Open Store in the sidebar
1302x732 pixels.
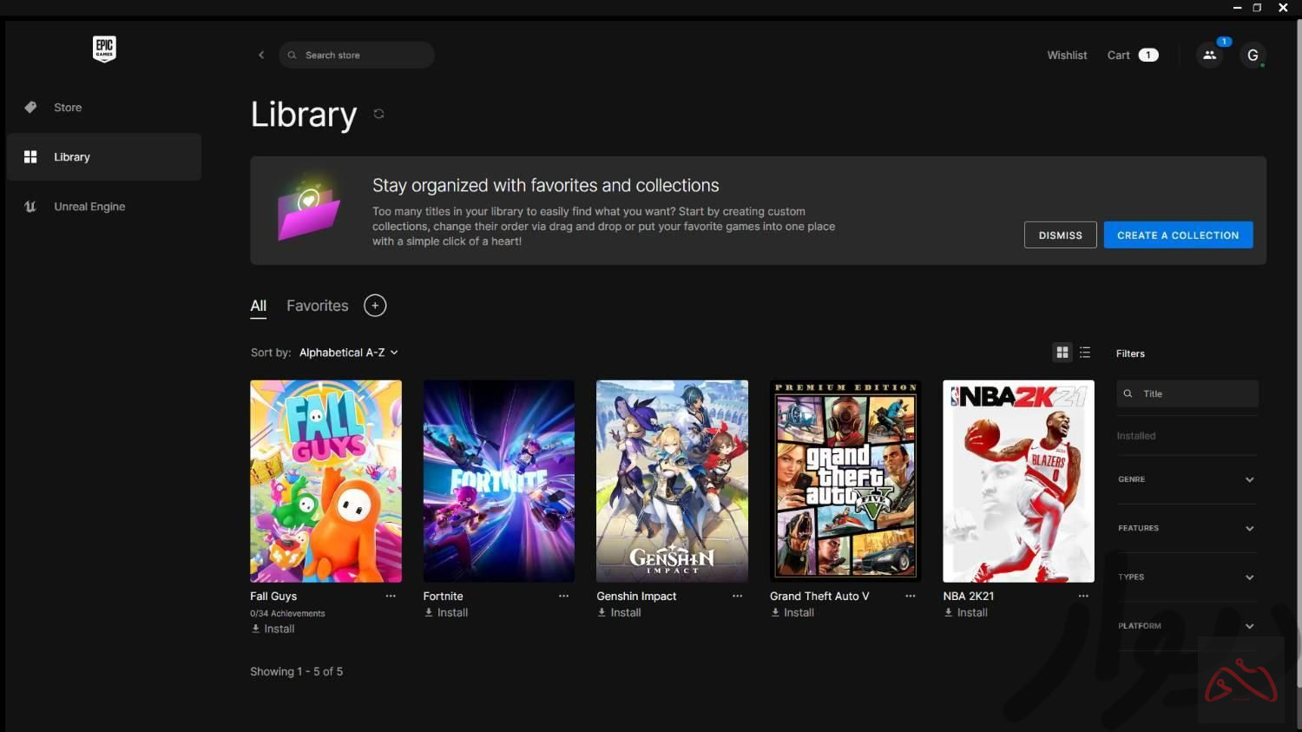(68, 108)
